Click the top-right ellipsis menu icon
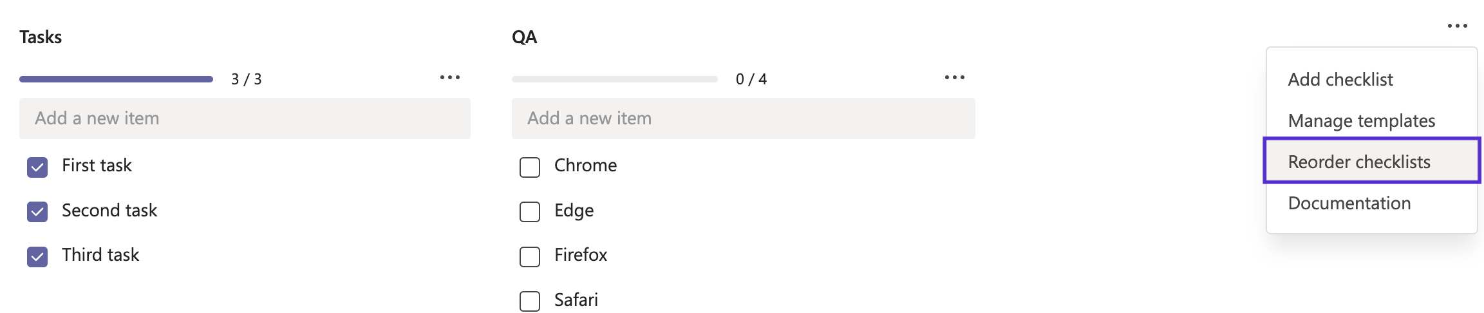This screenshot has height=313, width=1484. (1457, 26)
